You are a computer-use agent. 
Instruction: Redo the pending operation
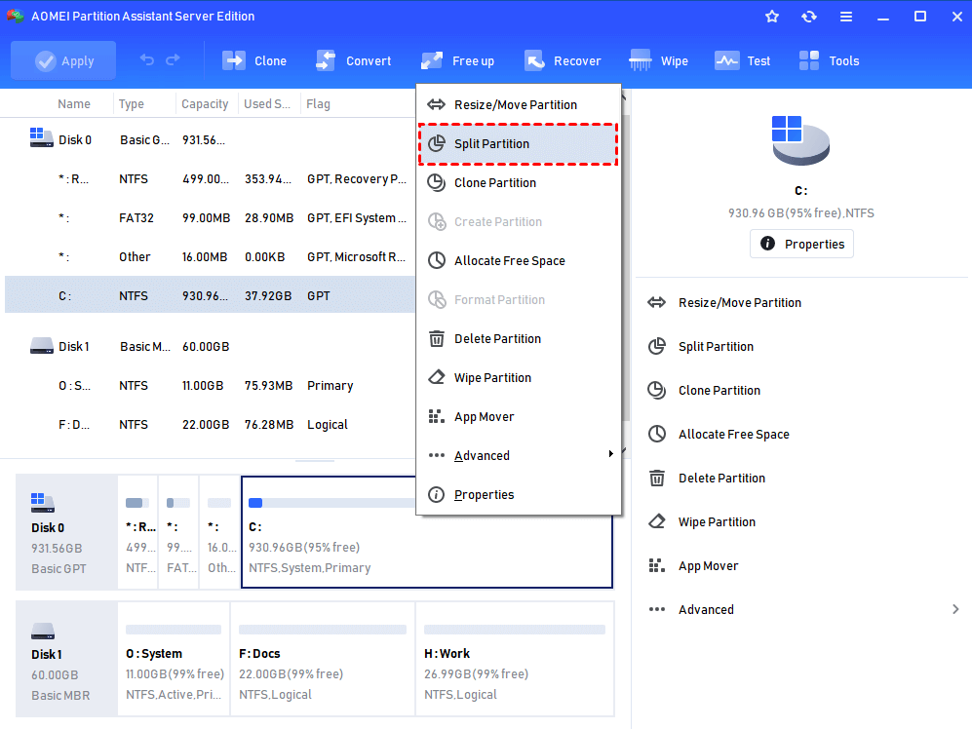tap(173, 60)
